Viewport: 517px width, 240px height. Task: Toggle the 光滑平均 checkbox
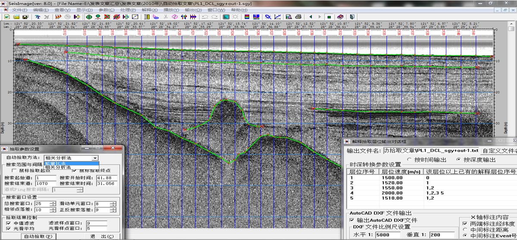point(9,228)
